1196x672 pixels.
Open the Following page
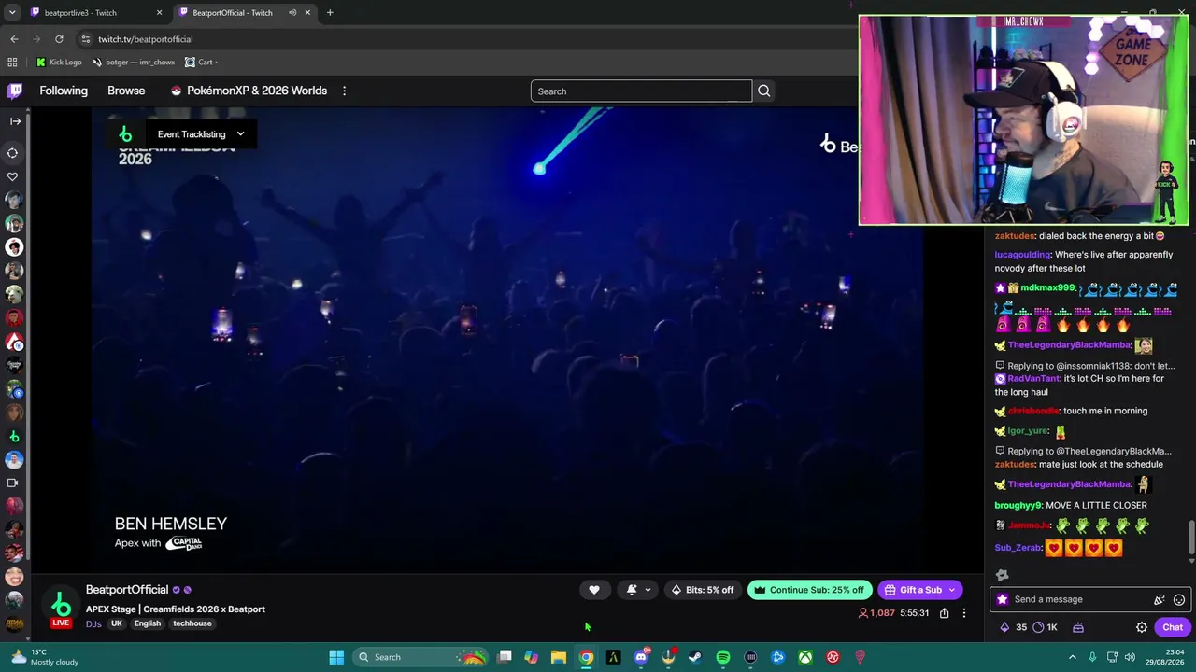[x=64, y=91]
